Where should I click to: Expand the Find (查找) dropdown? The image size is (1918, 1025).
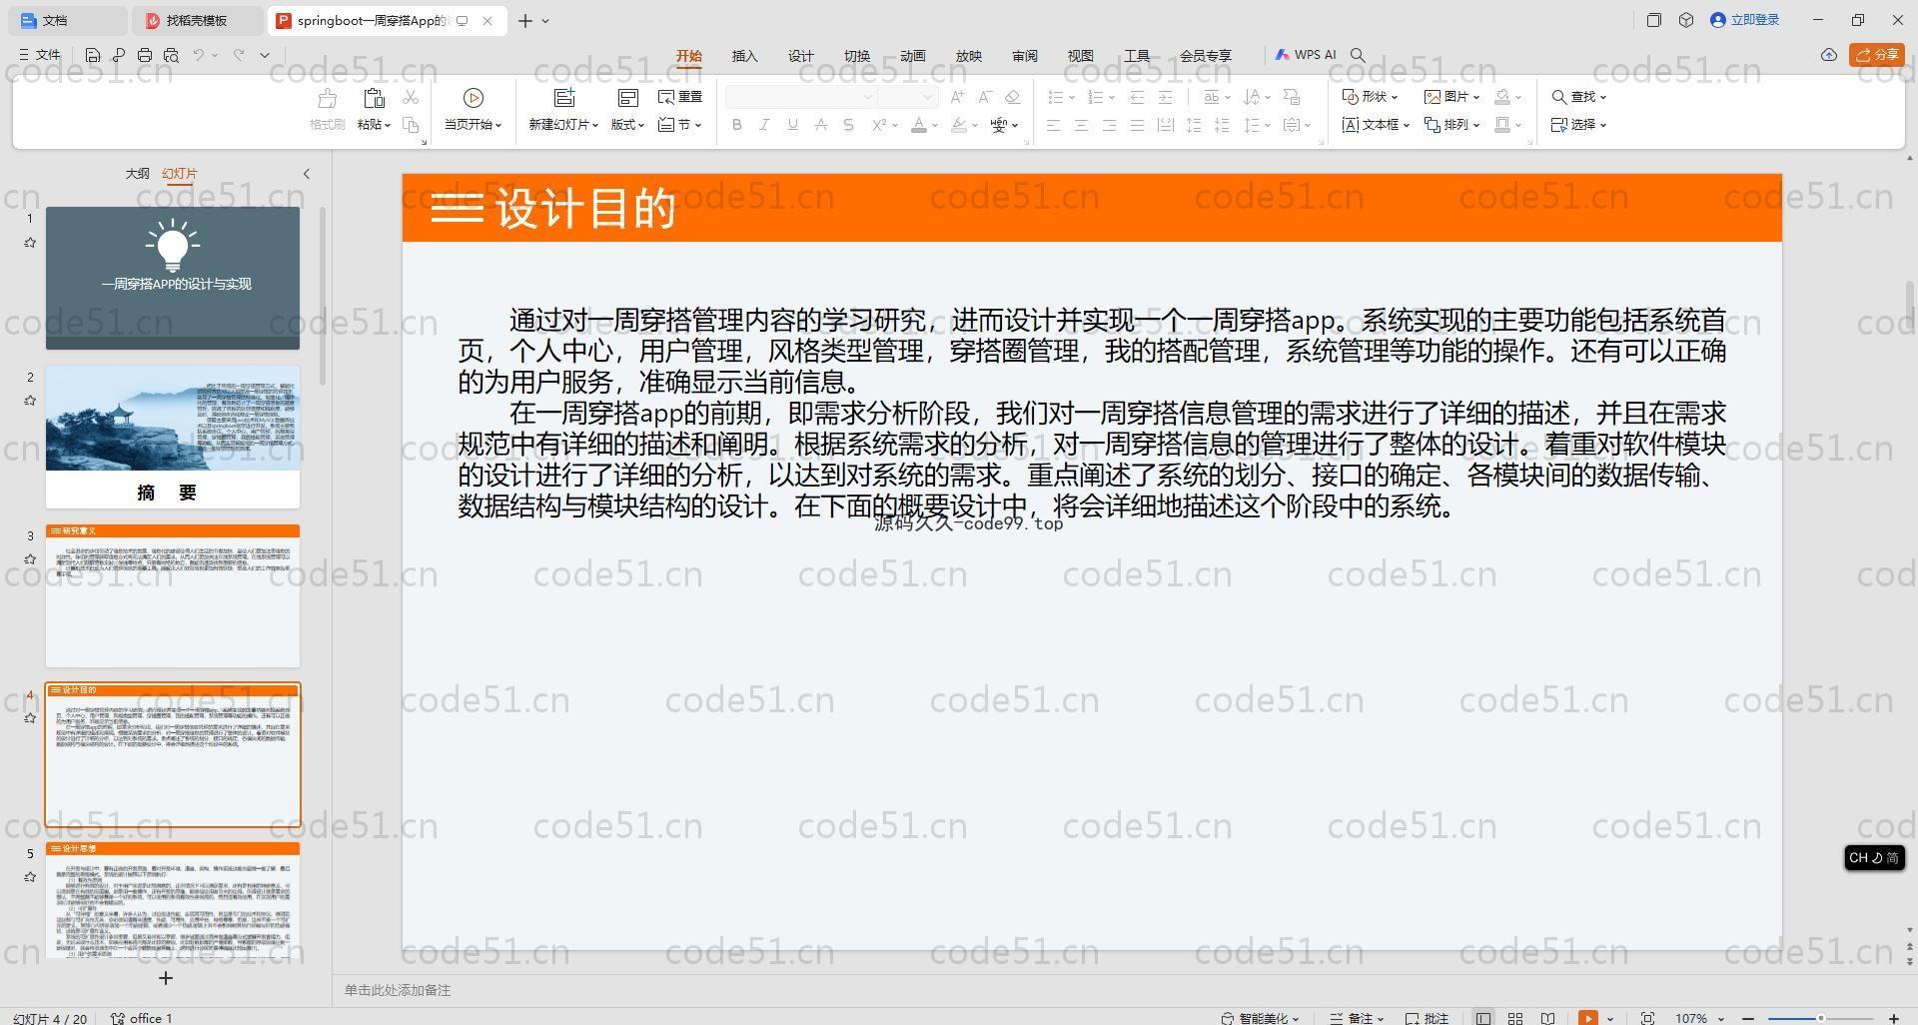(x=1579, y=97)
